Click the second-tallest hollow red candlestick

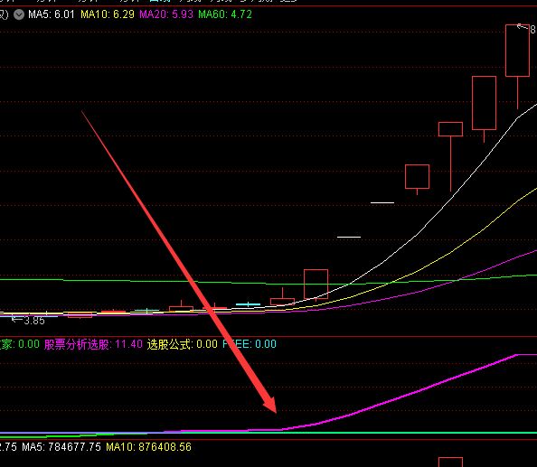click(x=484, y=103)
